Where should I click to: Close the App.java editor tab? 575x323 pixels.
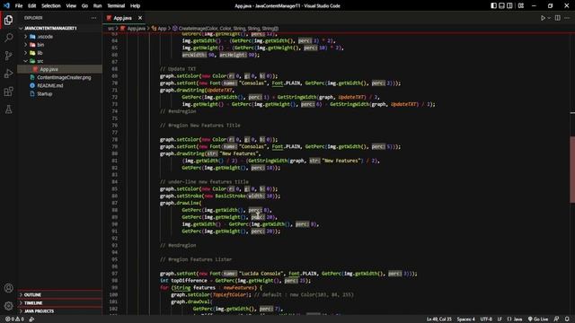point(140,18)
